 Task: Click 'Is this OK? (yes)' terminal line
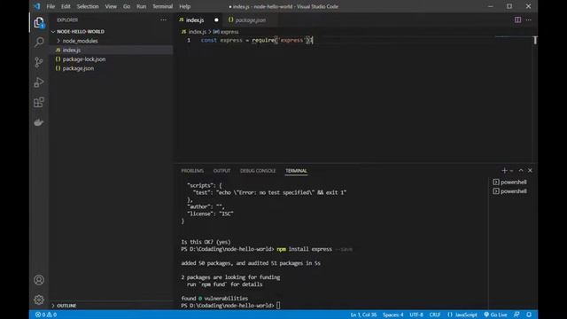pyautogui.click(x=206, y=242)
